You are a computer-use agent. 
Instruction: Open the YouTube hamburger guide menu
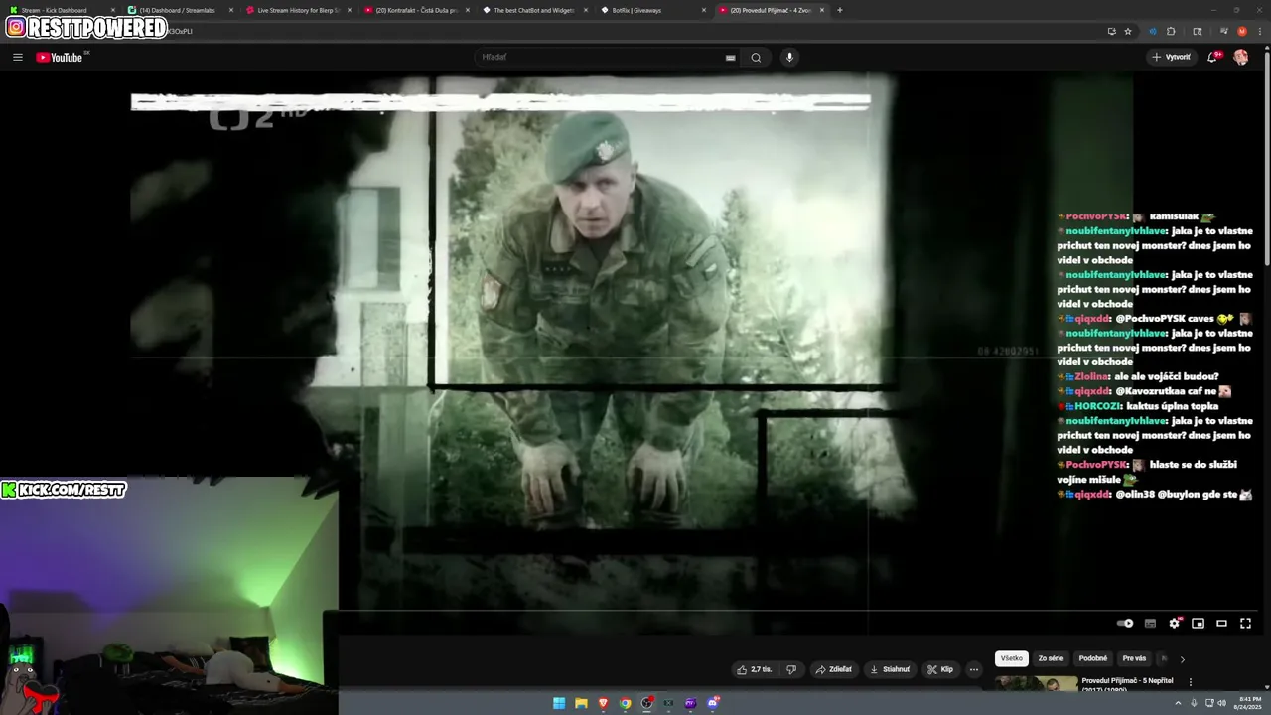click(18, 57)
